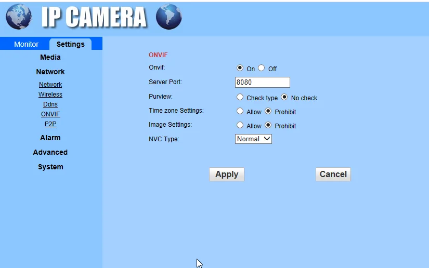429x268 pixels.
Task: Open the Ddns settings link
Action: pyautogui.click(x=50, y=104)
